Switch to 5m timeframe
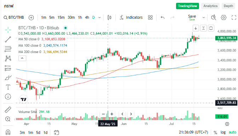This screenshot has width=238, height=136. pyautogui.click(x=52, y=18)
